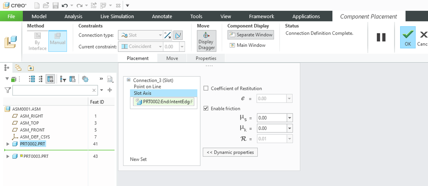Toggle Separate Window component display
This screenshot has height=186, width=428.
click(250, 35)
